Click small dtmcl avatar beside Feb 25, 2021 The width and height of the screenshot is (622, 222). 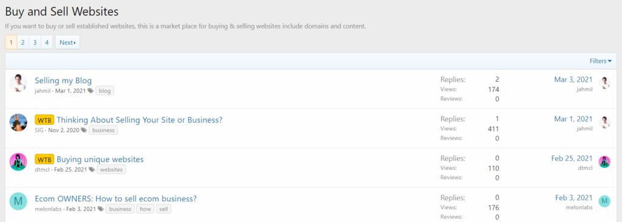(x=604, y=162)
